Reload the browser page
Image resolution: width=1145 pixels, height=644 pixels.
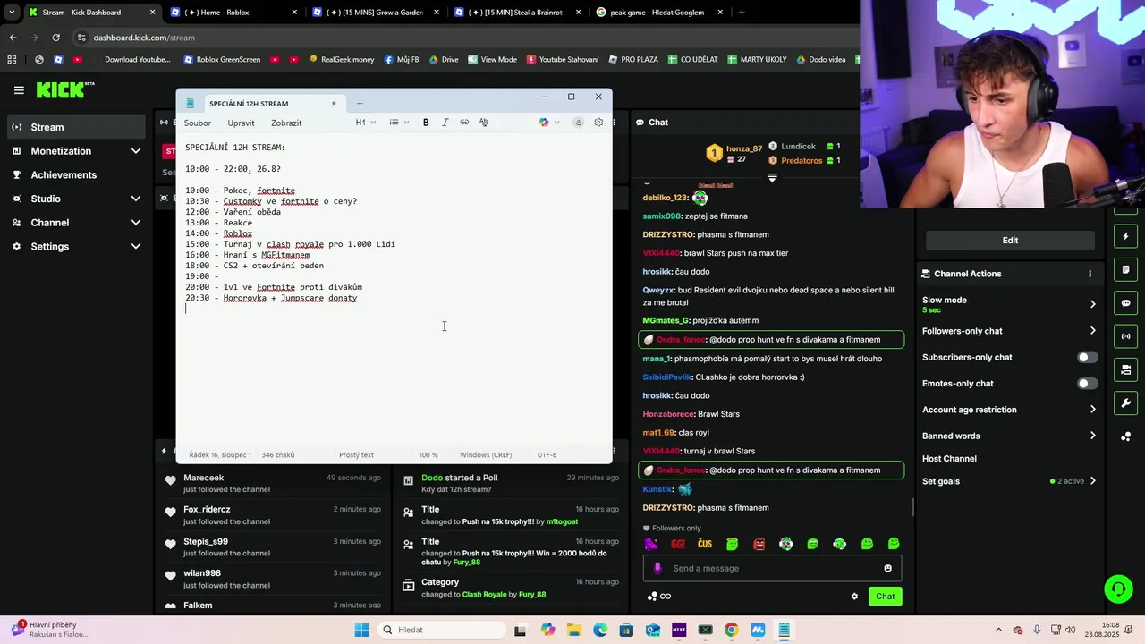(x=55, y=38)
